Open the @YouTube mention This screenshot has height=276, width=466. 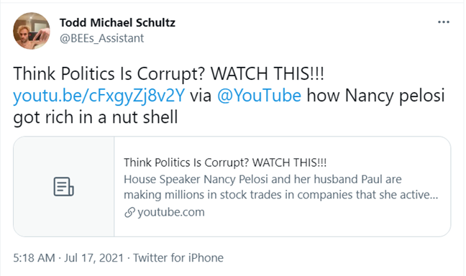tap(259, 96)
